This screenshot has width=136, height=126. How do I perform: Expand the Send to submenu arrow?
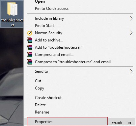pyautogui.click(x=131, y=71)
